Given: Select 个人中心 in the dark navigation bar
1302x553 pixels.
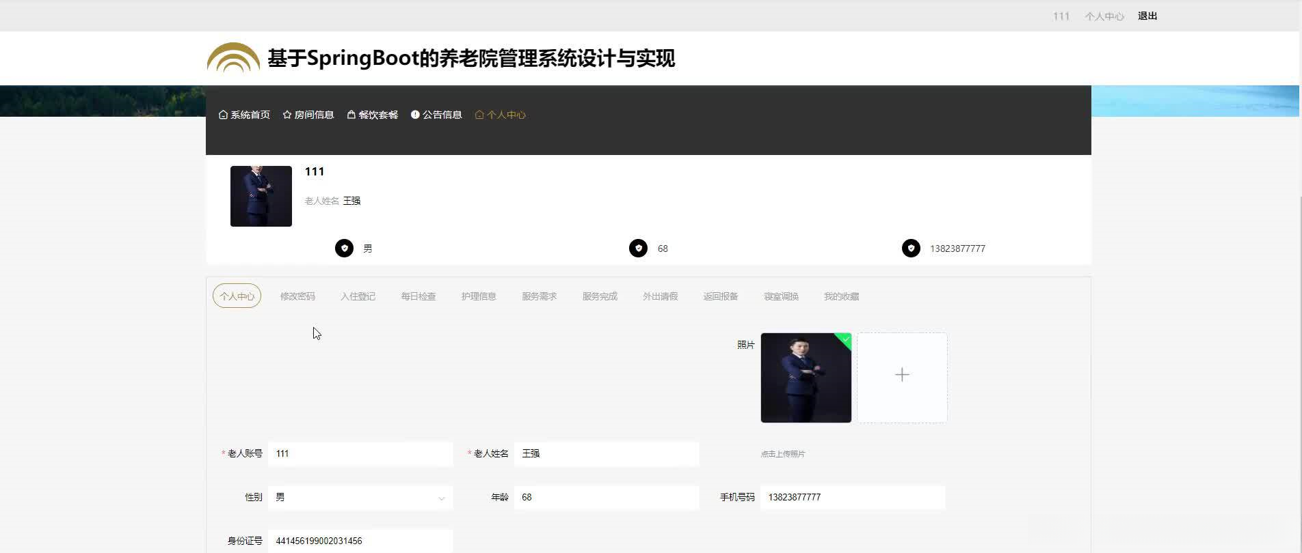Looking at the screenshot, I should 501,115.
